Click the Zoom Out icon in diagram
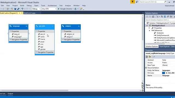The height and width of the screenshot is (98, 175). [142, 88]
